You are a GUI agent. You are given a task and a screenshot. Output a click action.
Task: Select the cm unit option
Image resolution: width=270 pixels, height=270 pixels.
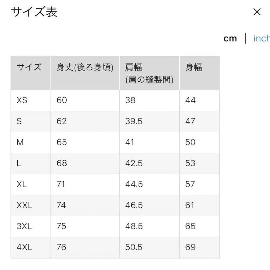point(230,38)
